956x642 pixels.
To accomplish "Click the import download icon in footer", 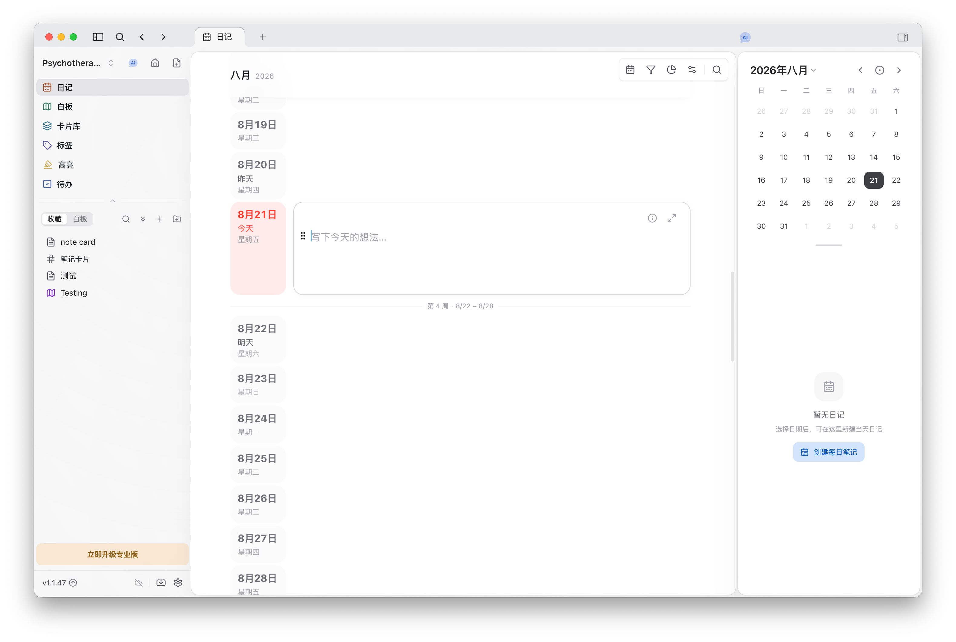I will (161, 583).
